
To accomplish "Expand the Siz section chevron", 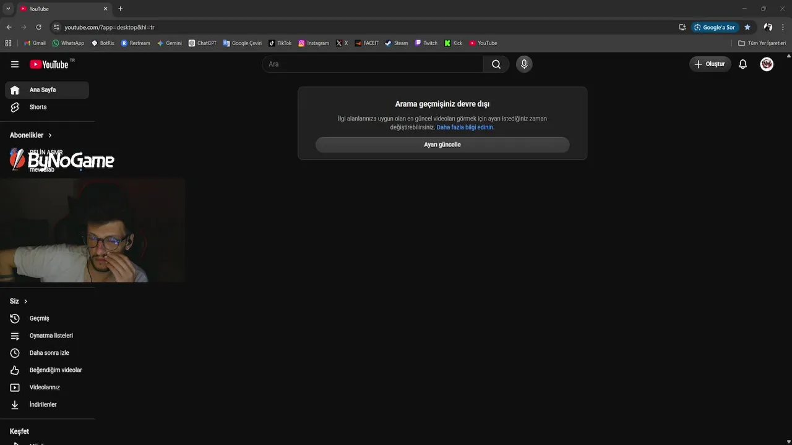I will 25,302.
